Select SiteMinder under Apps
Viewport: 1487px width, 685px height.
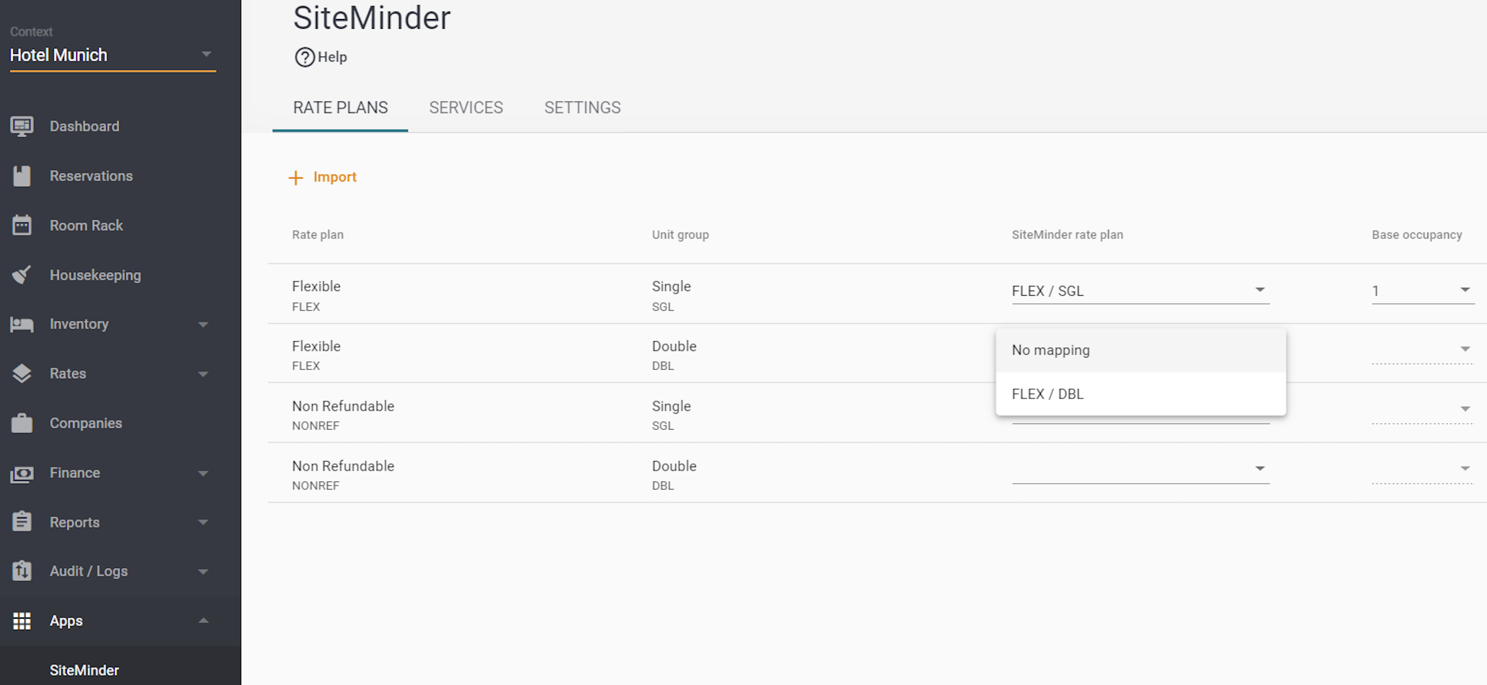point(84,670)
